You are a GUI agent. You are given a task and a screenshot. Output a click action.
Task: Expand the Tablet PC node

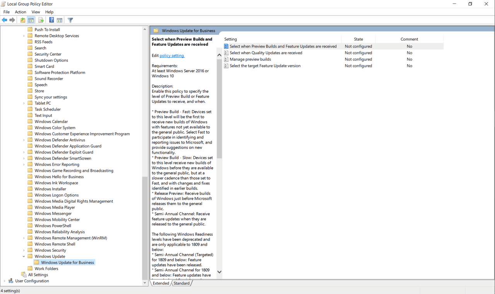24,103
